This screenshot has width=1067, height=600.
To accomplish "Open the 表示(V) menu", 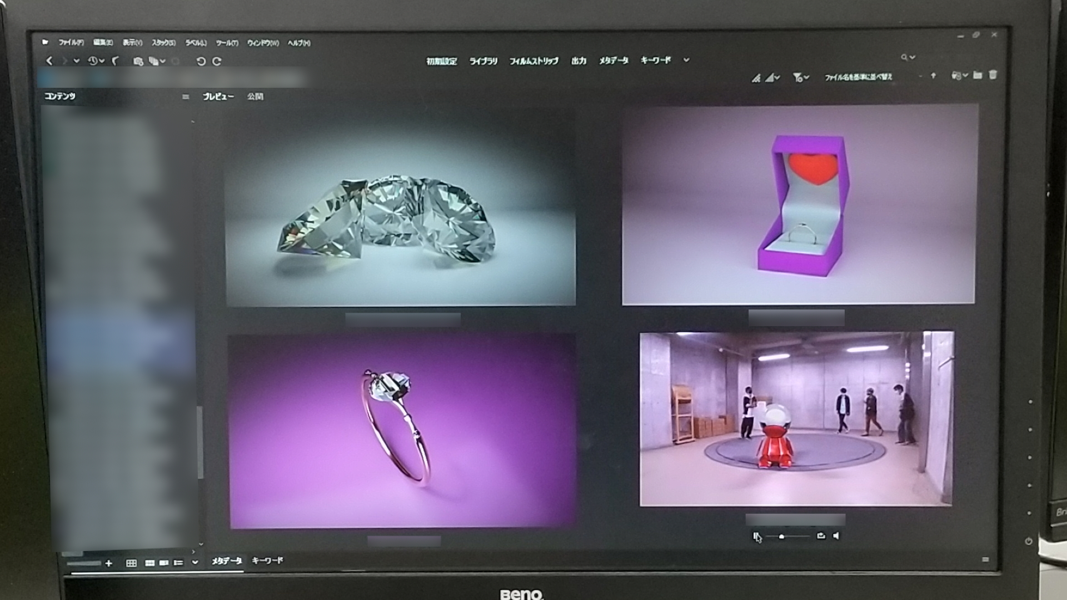I will click(x=132, y=42).
